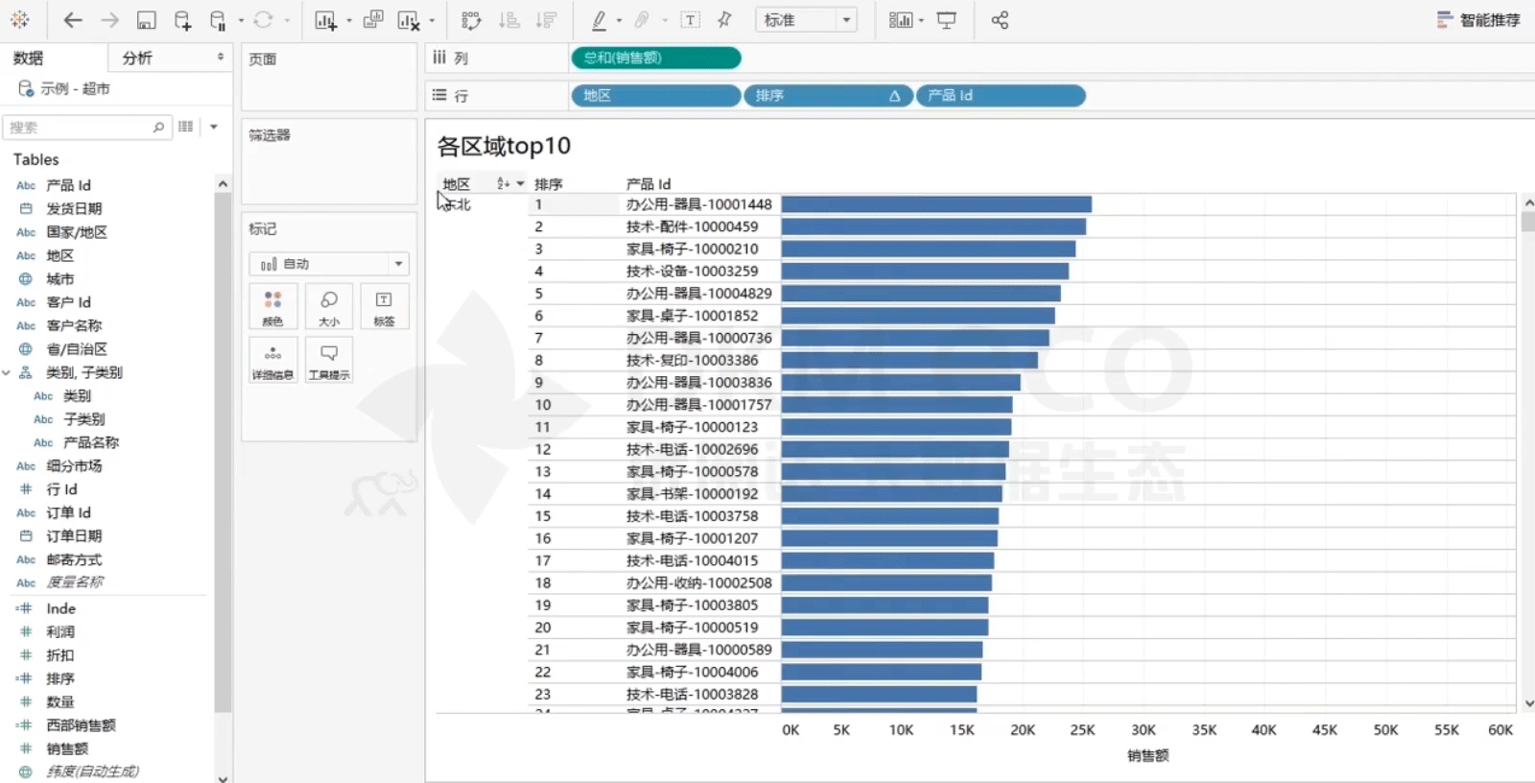Click the New Data Source icon
Image resolution: width=1535 pixels, height=783 pixels.
[182, 20]
